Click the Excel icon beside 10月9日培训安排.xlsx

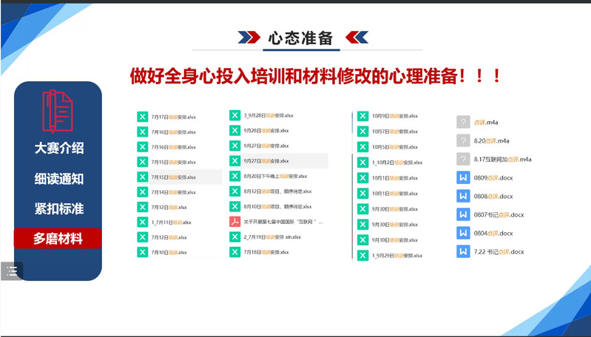point(362,116)
